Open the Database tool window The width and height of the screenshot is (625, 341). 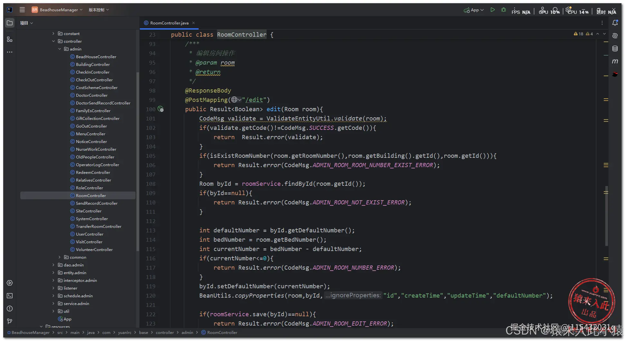click(615, 49)
